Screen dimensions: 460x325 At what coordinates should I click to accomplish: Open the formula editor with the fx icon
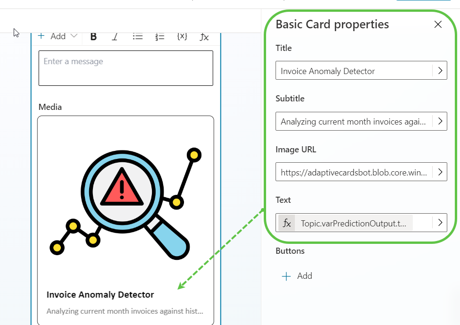[204, 36]
